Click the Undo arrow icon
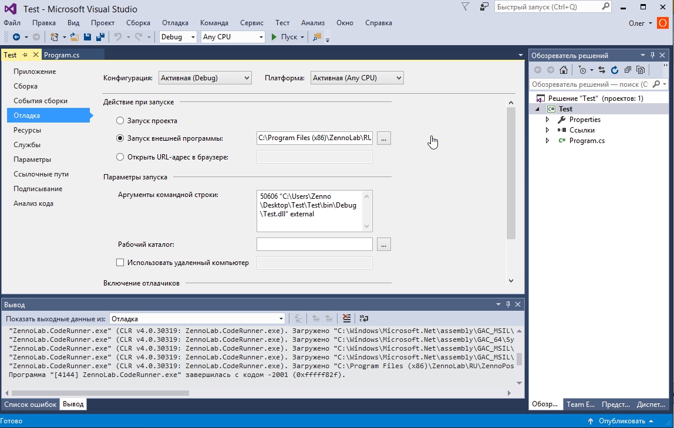The height and width of the screenshot is (428, 674). click(118, 37)
